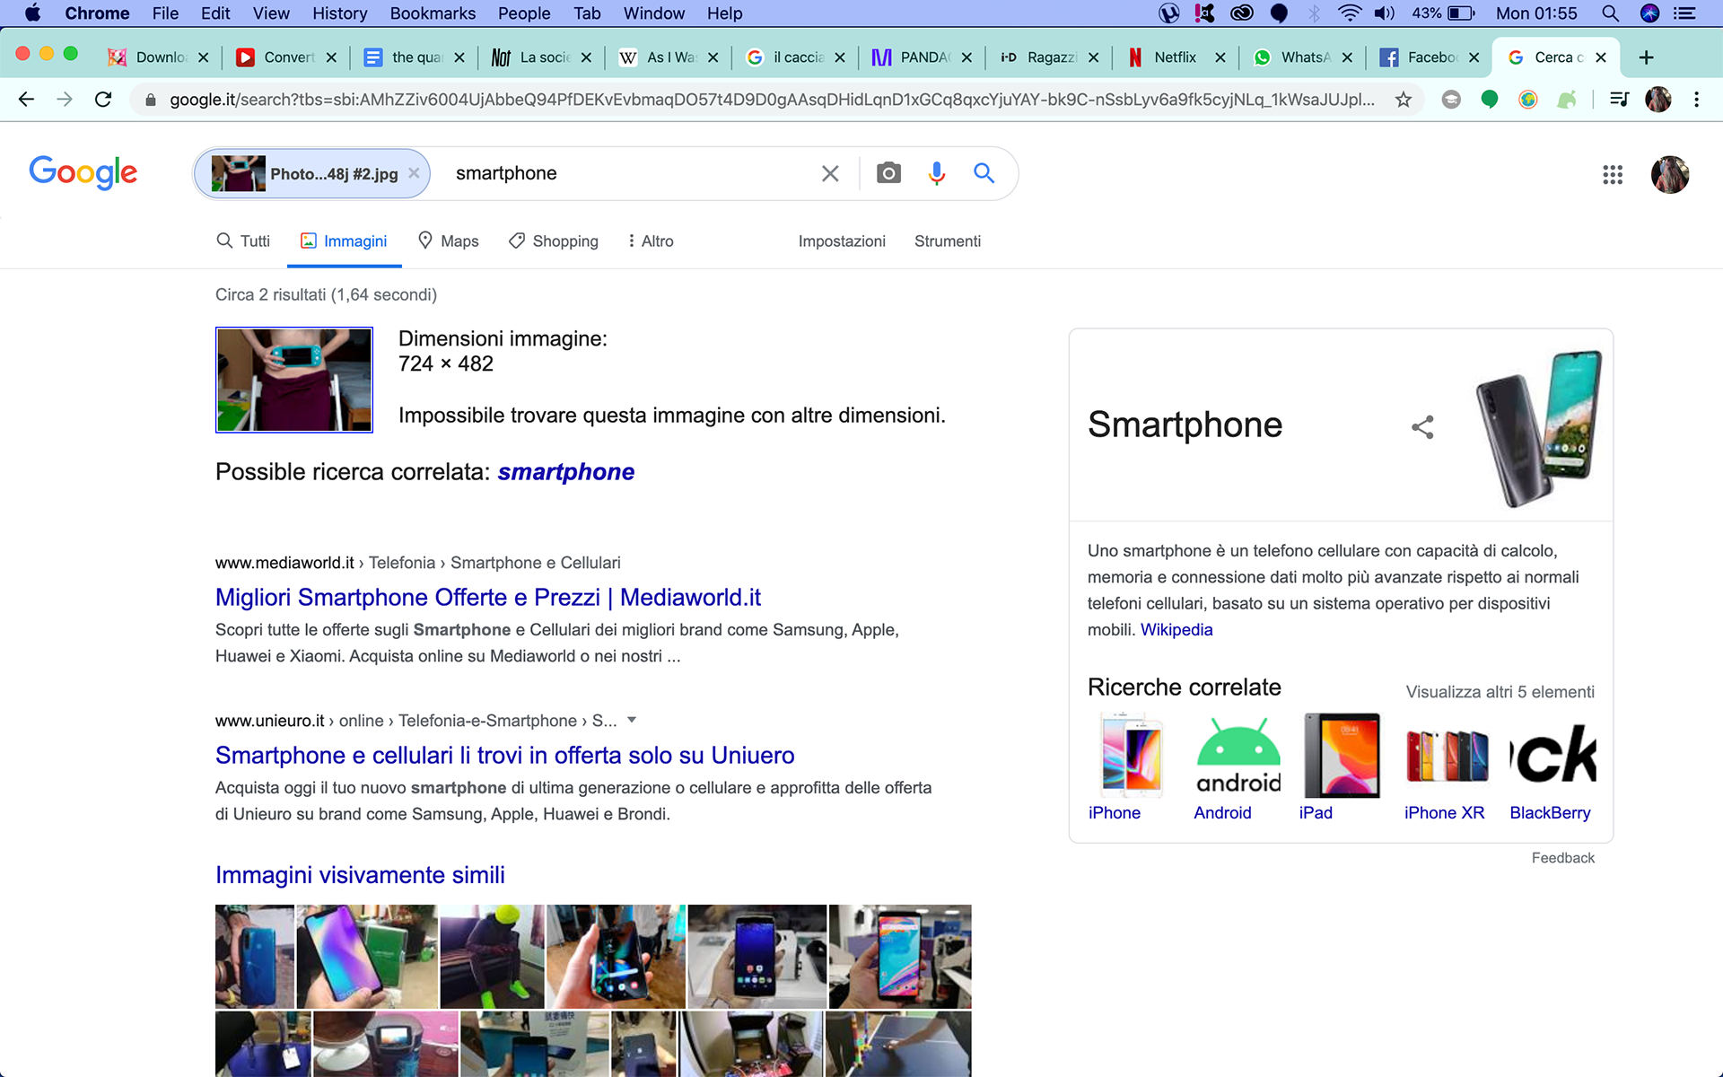Open the Google account avatar on the page

[1670, 175]
